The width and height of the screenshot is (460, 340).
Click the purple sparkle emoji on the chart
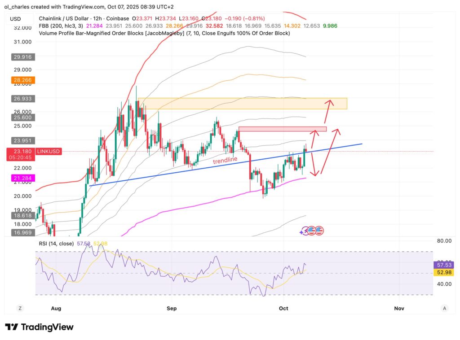click(301, 232)
